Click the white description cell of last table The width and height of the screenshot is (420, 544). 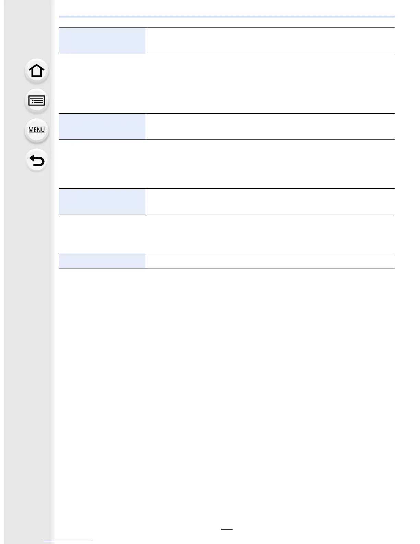point(270,261)
